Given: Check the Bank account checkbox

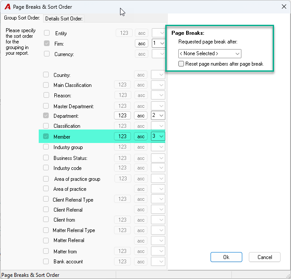Looking at the screenshot, I should [x=46, y=261].
